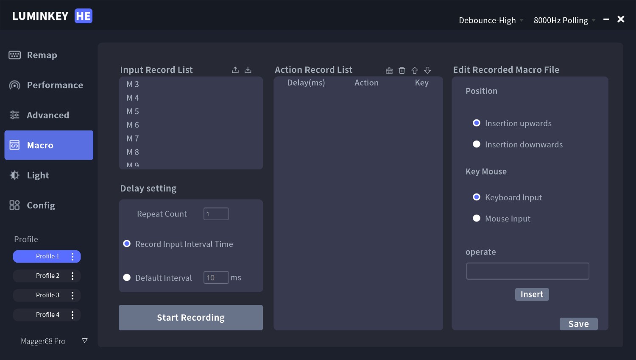Viewport: 636px width, 360px height.
Task: Click the operate text input field
Action: 528,271
